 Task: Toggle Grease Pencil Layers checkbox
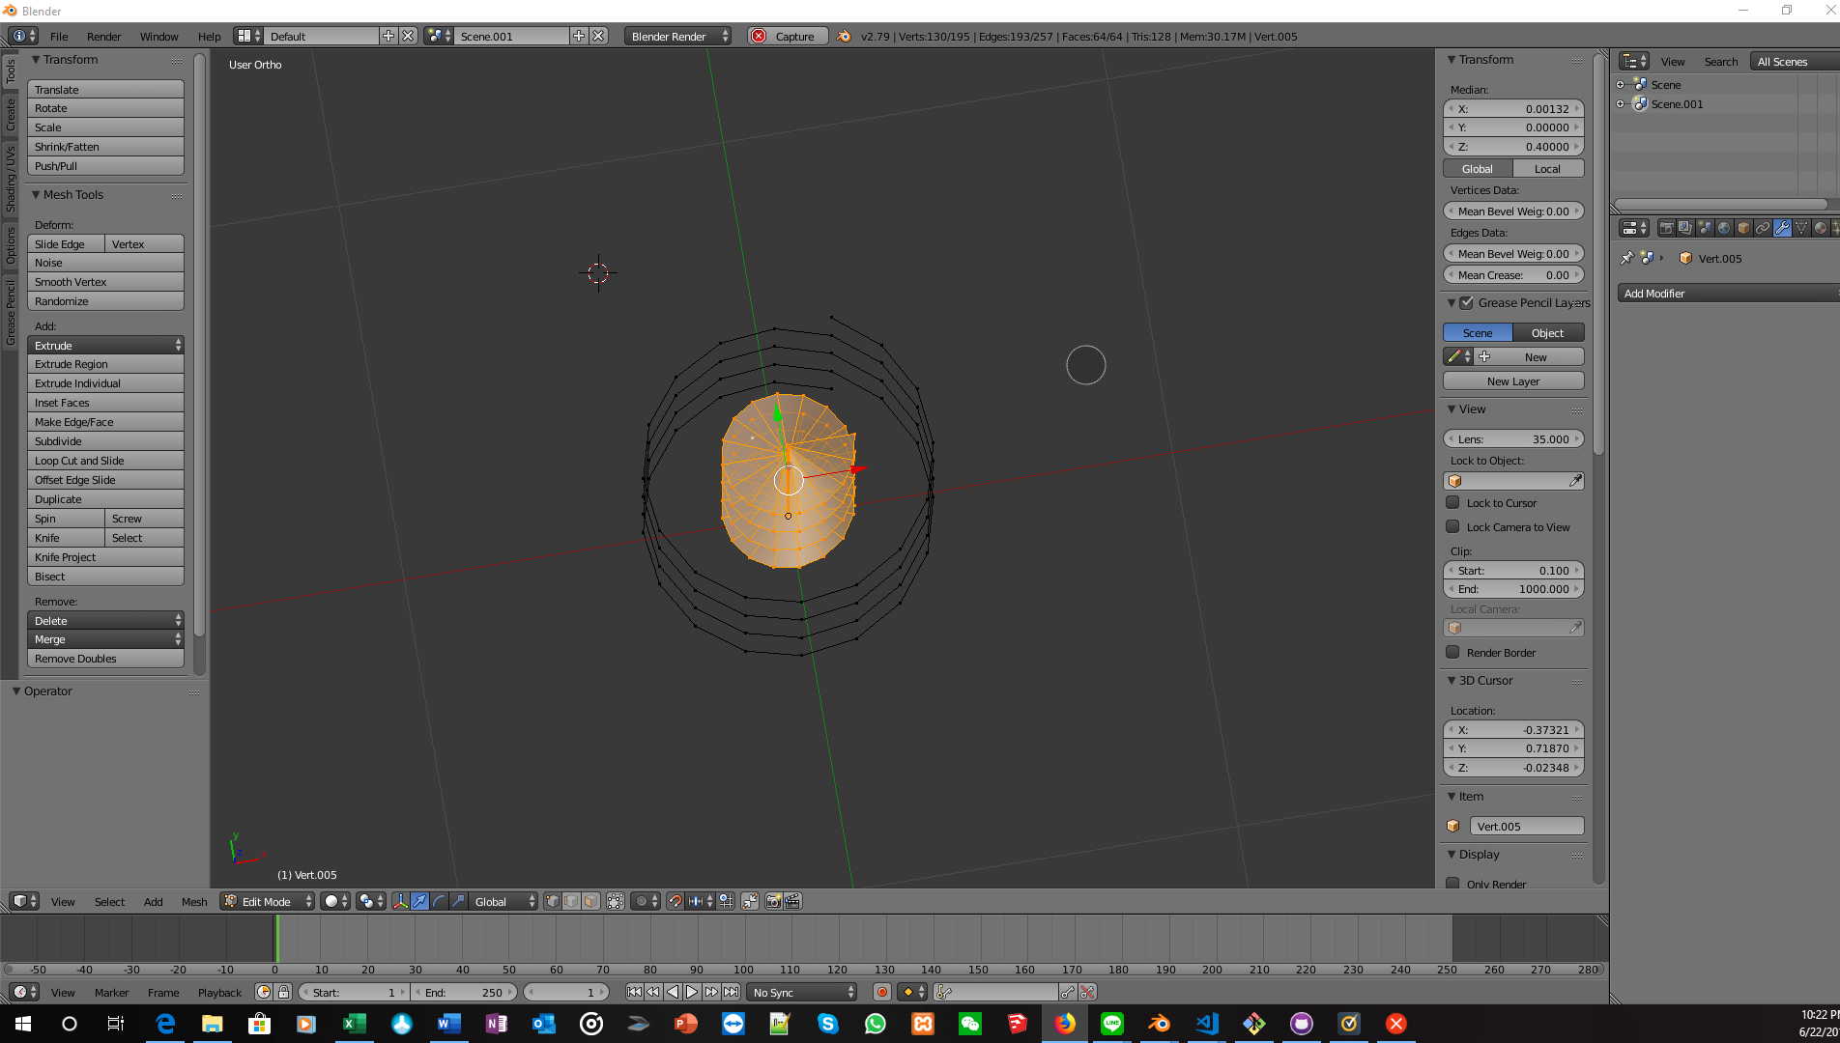click(1467, 302)
